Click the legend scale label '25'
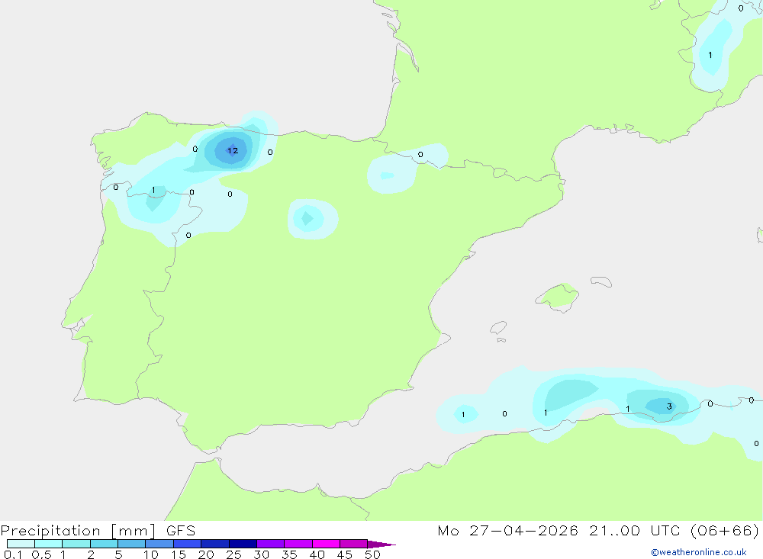This screenshot has height=559, width=763. coord(233,554)
